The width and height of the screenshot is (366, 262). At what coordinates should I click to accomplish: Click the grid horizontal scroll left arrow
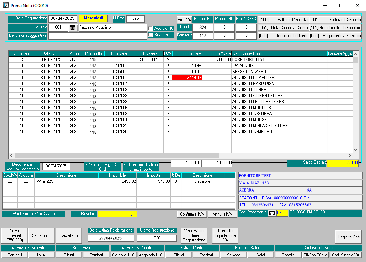tap(11, 155)
